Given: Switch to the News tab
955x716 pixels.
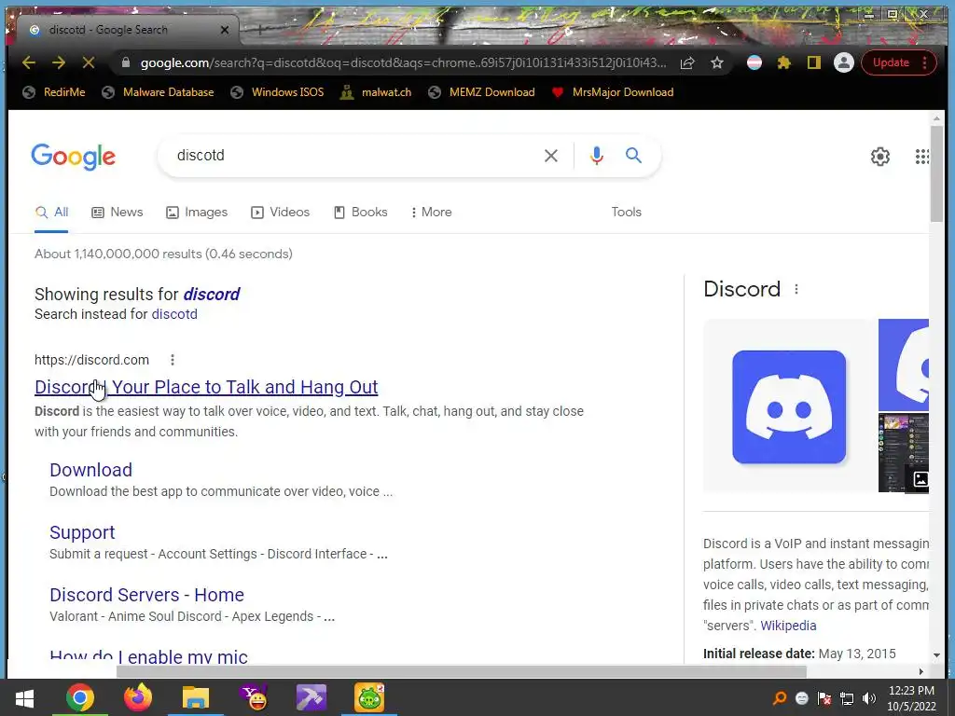Looking at the screenshot, I should (x=117, y=212).
